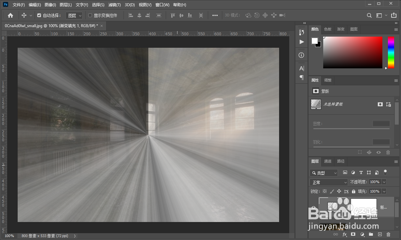Open the 不透明度 opacity slider arrow
Viewport: 401px width, 240px height.
tap(384, 182)
